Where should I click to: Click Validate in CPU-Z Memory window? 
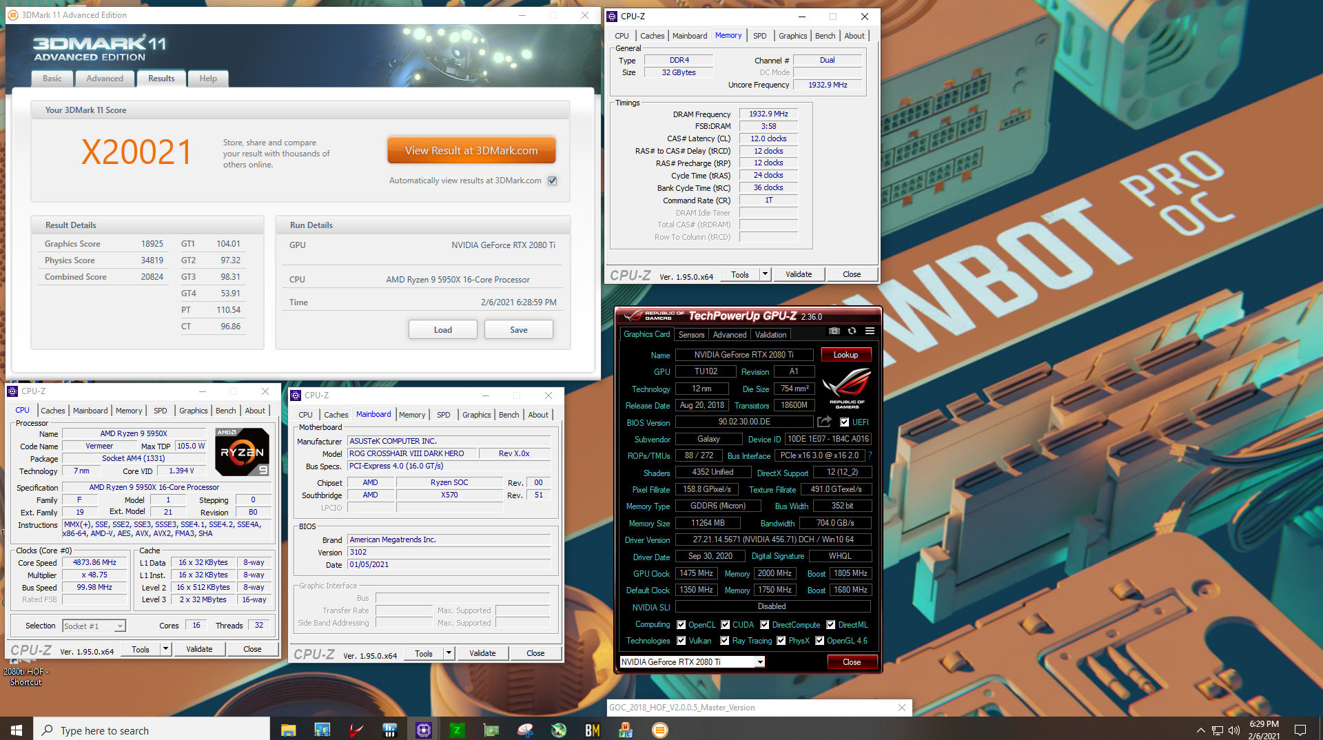click(x=799, y=274)
